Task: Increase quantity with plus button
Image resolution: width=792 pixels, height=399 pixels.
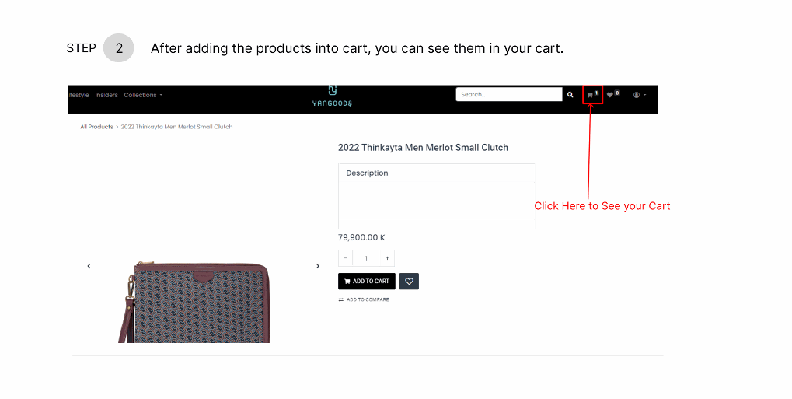Action: pyautogui.click(x=387, y=258)
